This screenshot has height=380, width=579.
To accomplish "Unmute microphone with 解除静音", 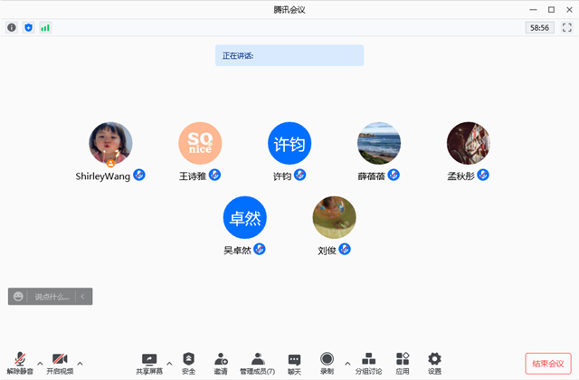I will (19, 362).
